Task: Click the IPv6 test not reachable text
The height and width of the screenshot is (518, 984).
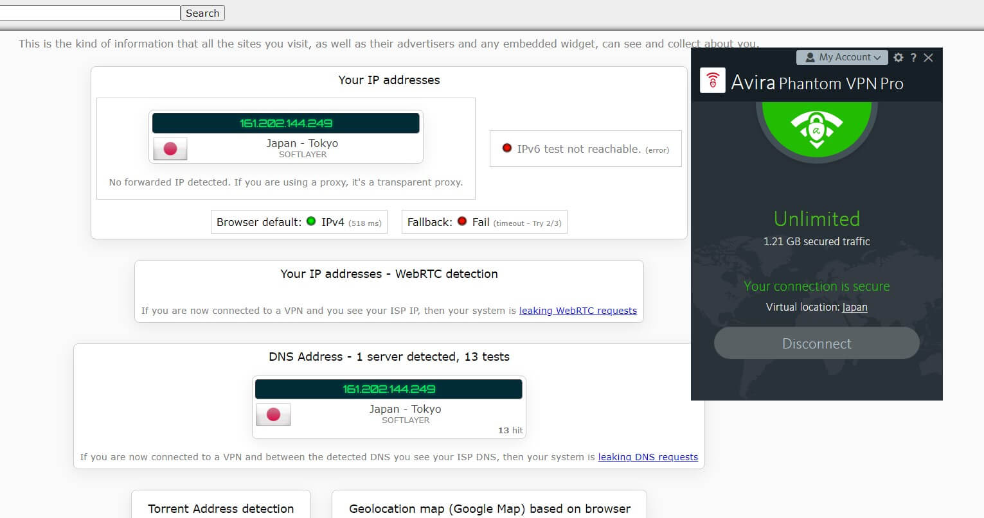Action: [x=579, y=149]
